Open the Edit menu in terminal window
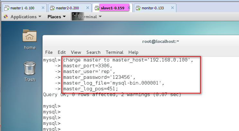The width and height of the screenshot is (239, 131). (62, 52)
